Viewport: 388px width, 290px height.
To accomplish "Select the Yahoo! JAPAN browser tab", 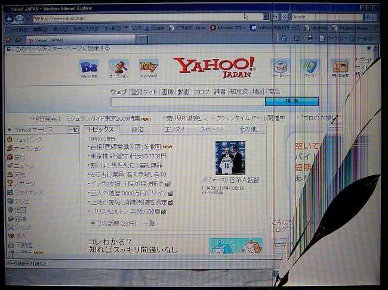I will click(x=82, y=40).
